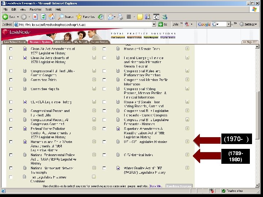
Task: Go to the Home page icon
Action: [x=52, y=17]
